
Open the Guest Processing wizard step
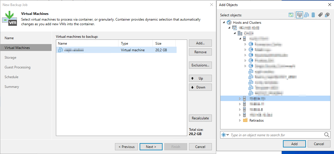(17, 67)
